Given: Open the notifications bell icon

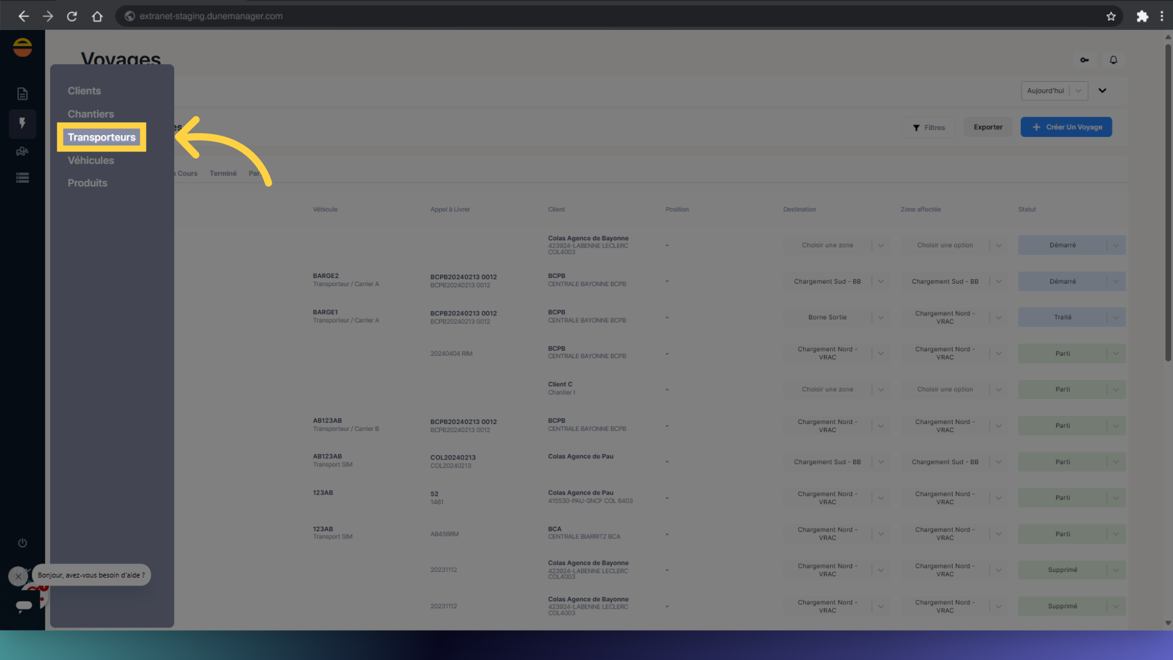Looking at the screenshot, I should pos(1113,60).
